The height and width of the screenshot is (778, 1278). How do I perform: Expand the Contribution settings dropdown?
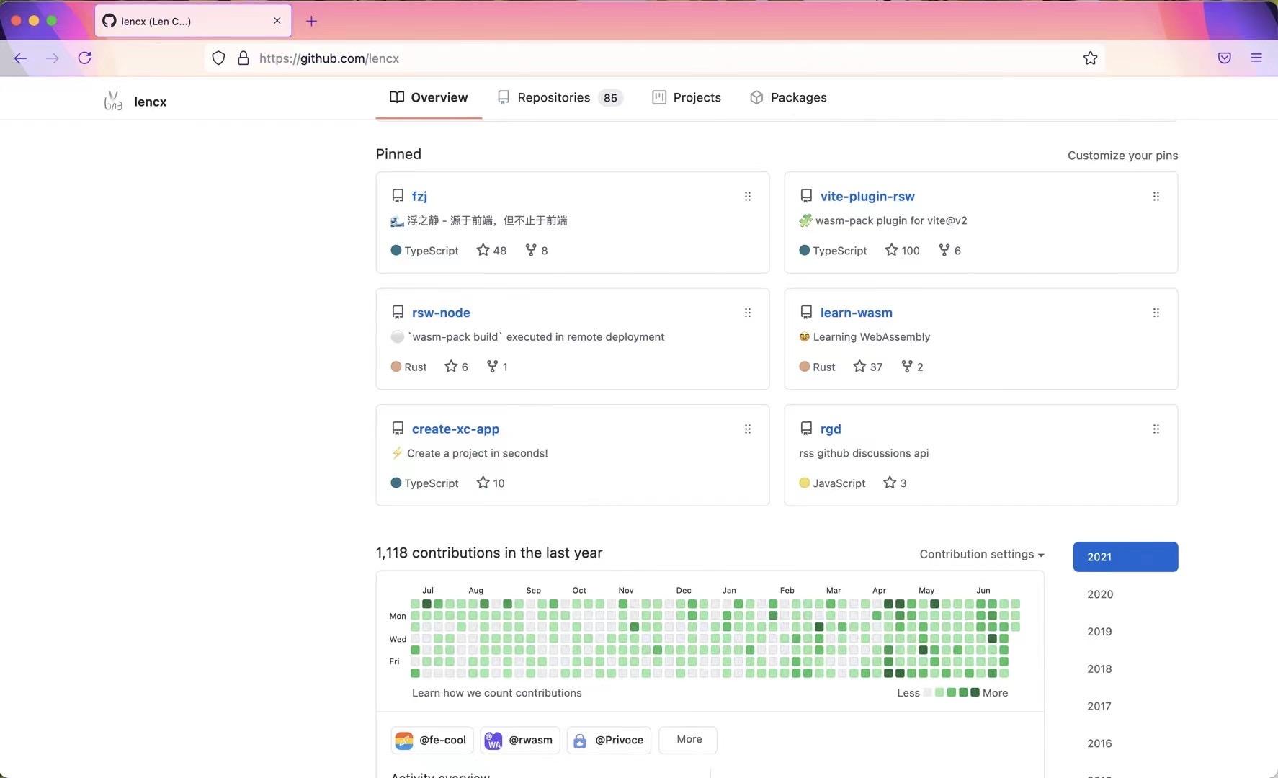981,554
